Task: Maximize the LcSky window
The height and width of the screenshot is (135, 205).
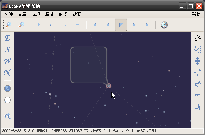Action: tap(191, 6)
